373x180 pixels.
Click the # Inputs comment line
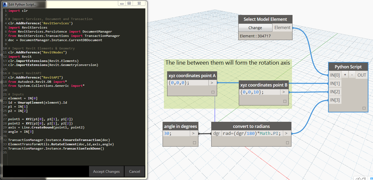pyautogui.click(x=16, y=94)
